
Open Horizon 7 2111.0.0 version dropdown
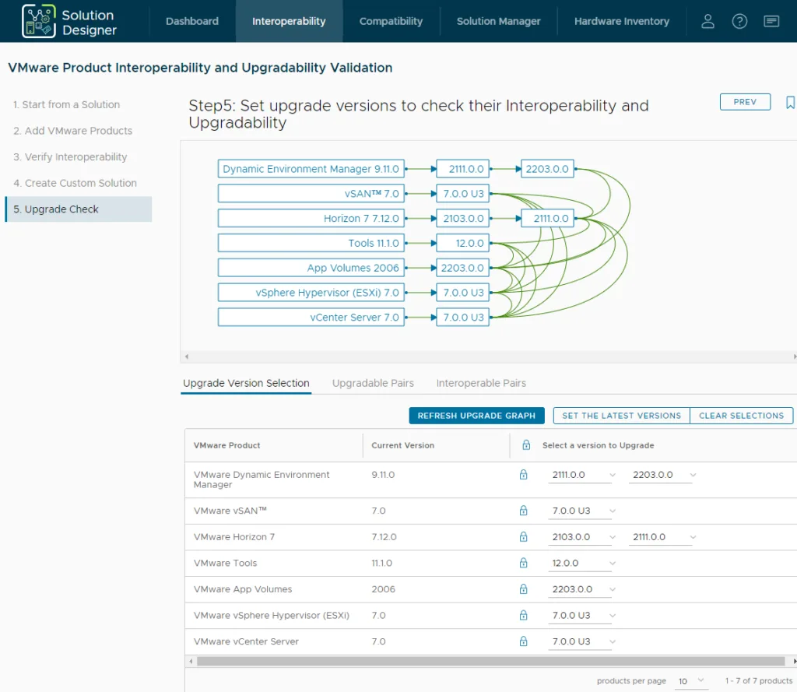pos(663,537)
